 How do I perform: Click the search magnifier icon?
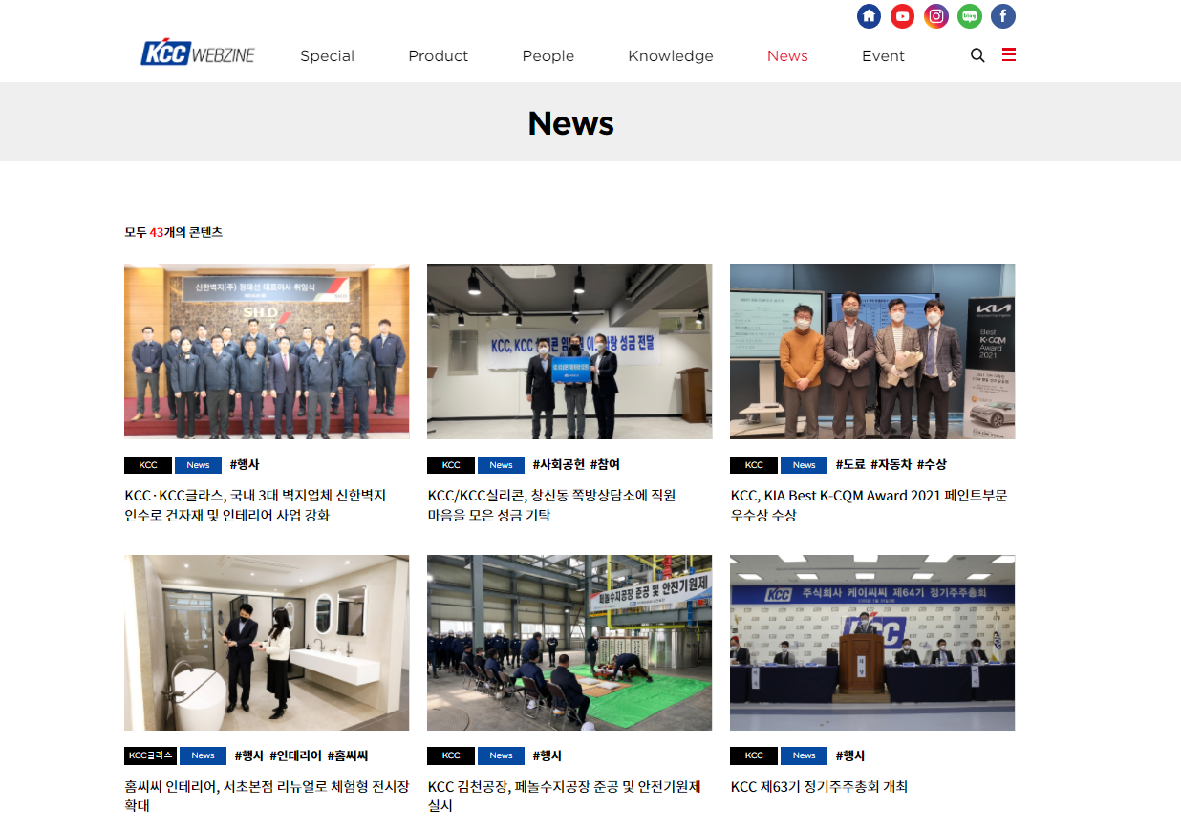pyautogui.click(x=977, y=55)
